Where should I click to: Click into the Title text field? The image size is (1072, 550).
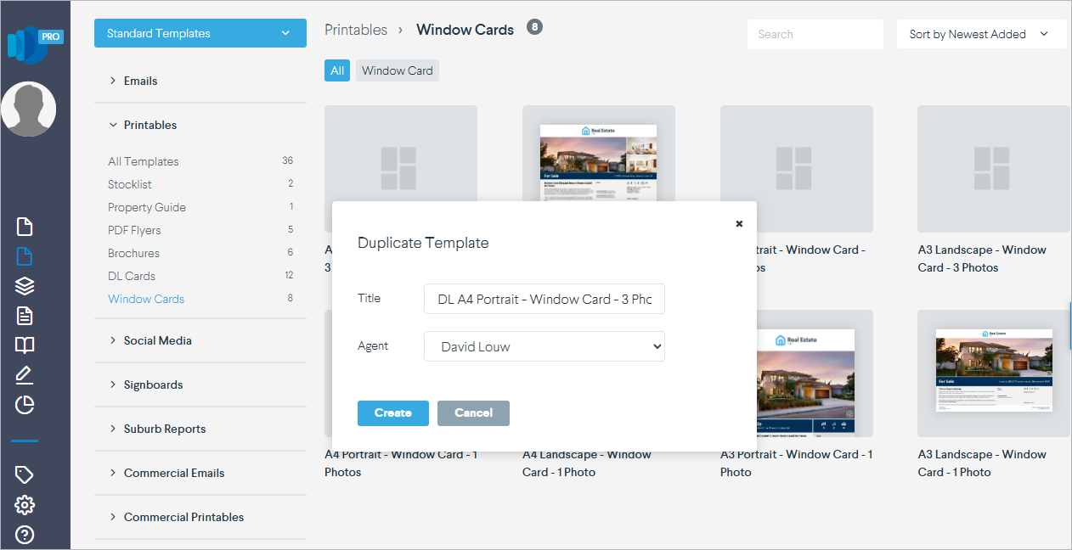pyautogui.click(x=544, y=299)
